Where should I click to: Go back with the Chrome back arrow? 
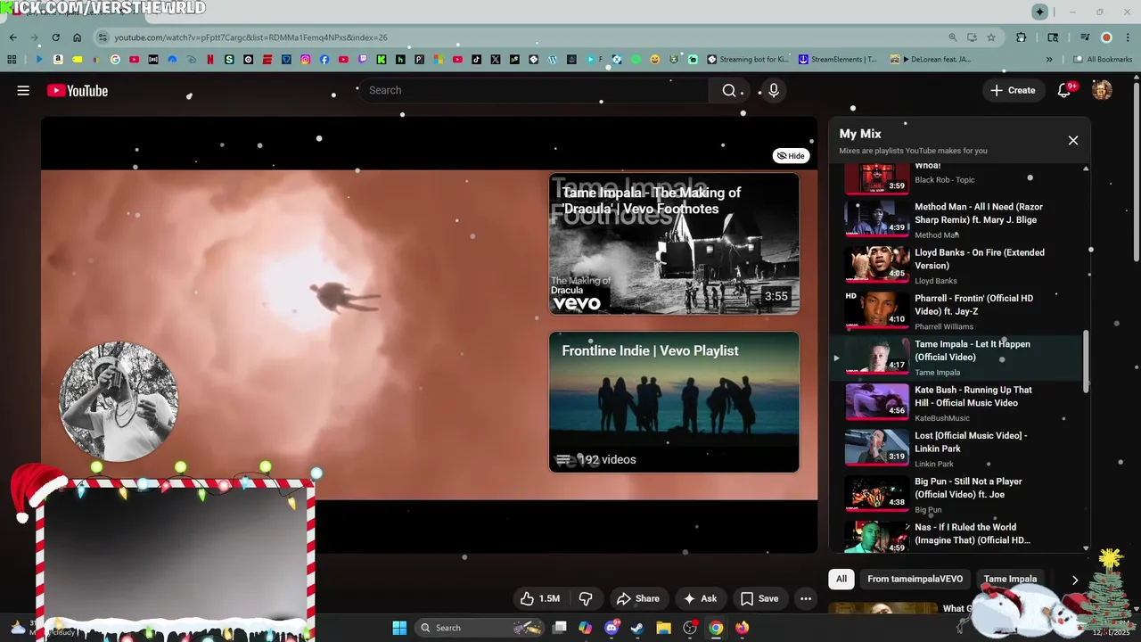12,37
